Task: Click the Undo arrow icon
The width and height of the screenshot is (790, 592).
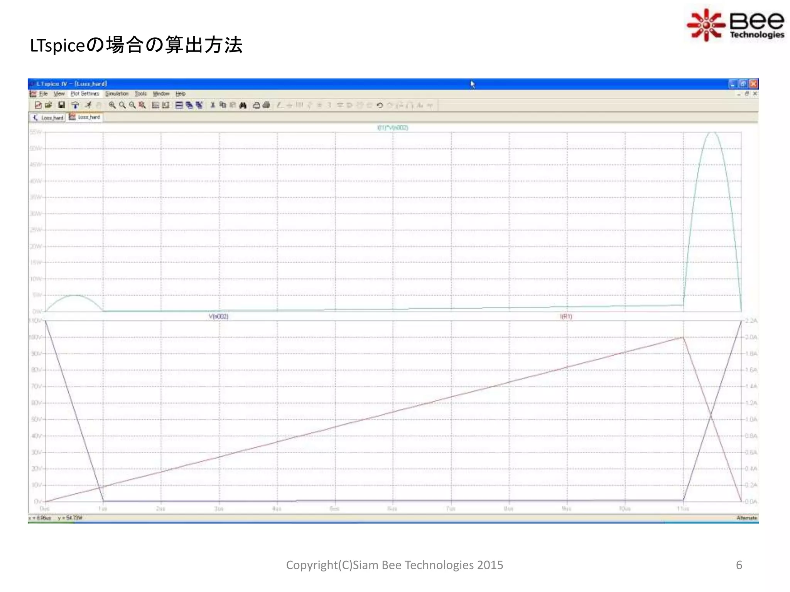Action: point(380,105)
